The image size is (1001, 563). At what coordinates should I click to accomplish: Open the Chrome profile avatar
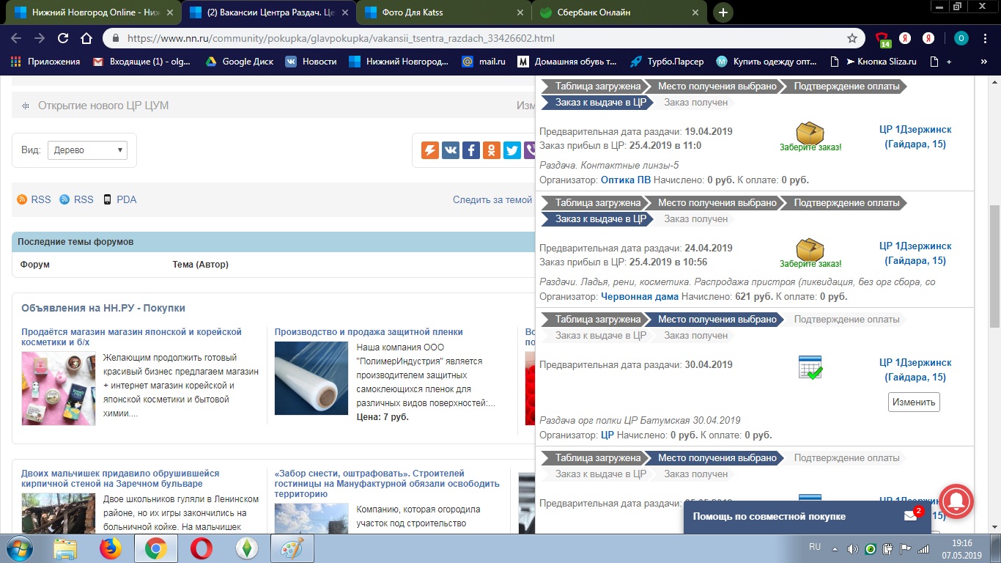tap(961, 38)
